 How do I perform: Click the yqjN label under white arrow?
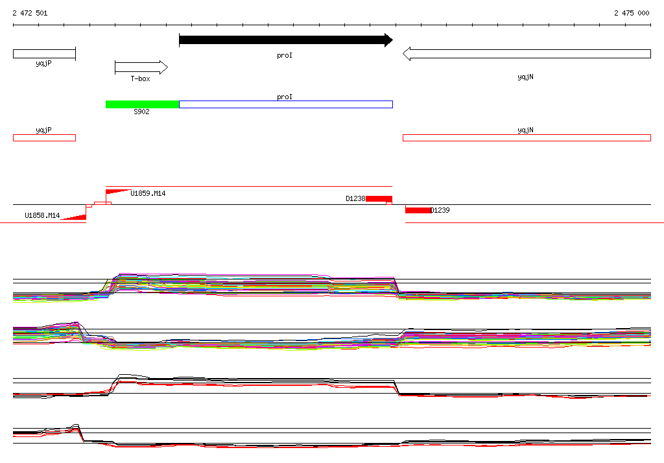[x=525, y=77]
